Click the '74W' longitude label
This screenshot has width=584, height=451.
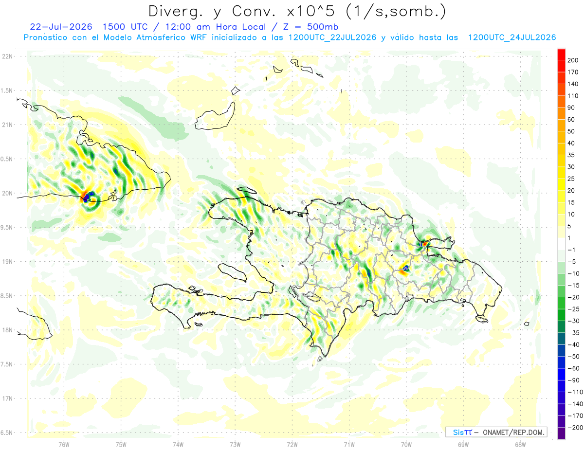pyautogui.click(x=178, y=444)
